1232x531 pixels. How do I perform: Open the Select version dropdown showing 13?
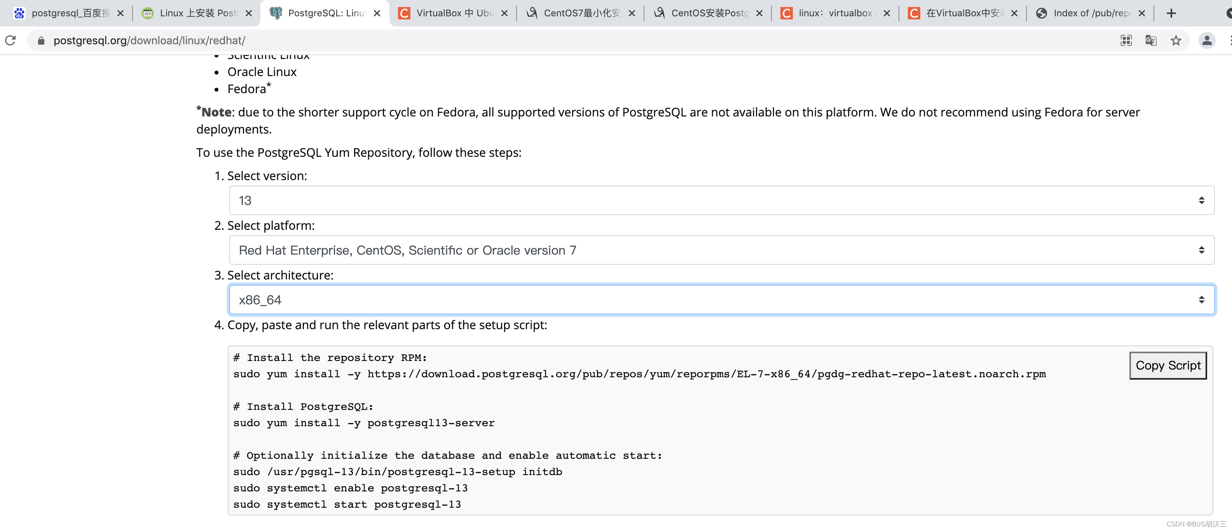point(721,201)
